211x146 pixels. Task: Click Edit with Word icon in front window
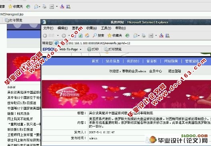coord(151,36)
